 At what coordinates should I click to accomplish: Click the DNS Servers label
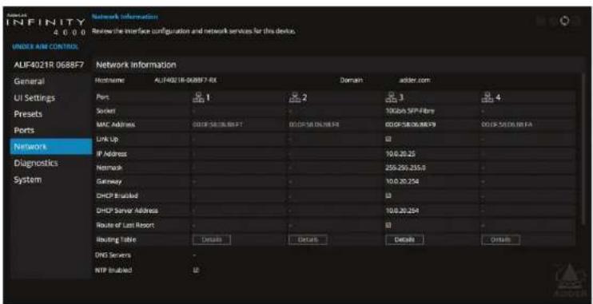pos(113,255)
